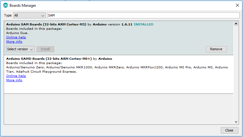Viewport: 243px width, 137px height.
Task: Click the INSTALLED status label
Action: (144, 25)
